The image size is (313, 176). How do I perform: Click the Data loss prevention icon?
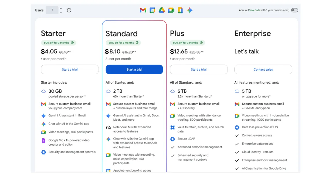(237, 127)
